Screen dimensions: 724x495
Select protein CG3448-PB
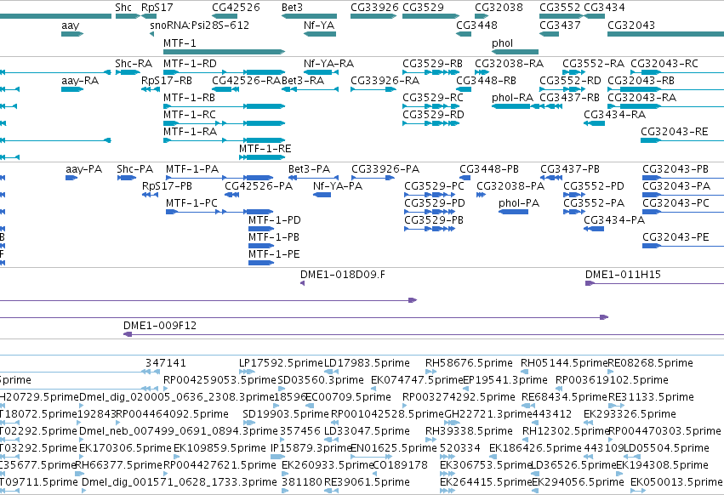[x=465, y=178]
